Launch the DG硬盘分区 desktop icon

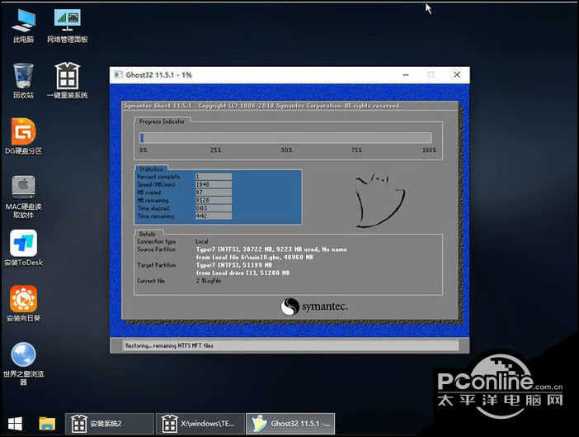tap(23, 136)
